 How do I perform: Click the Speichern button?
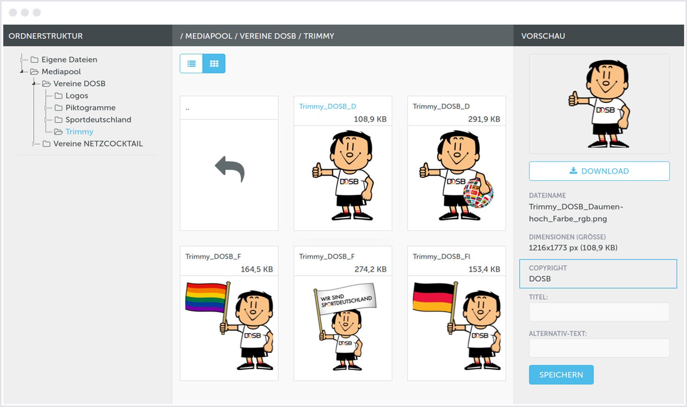(x=561, y=374)
